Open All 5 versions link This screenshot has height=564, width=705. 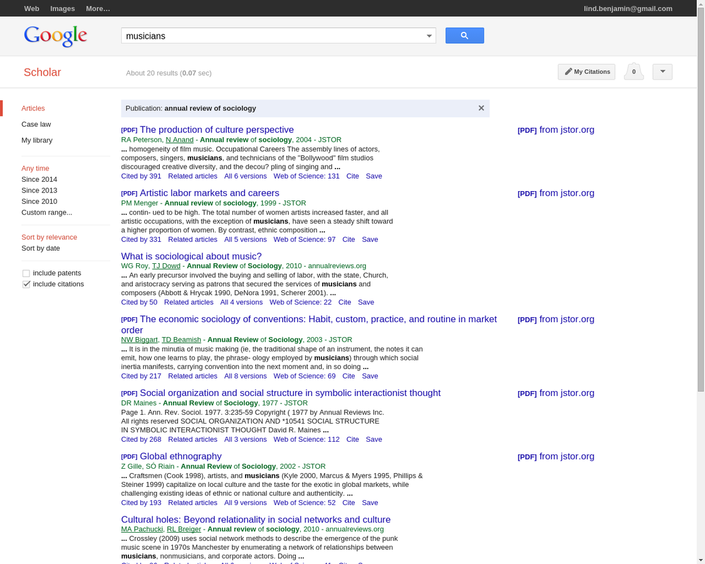246,239
